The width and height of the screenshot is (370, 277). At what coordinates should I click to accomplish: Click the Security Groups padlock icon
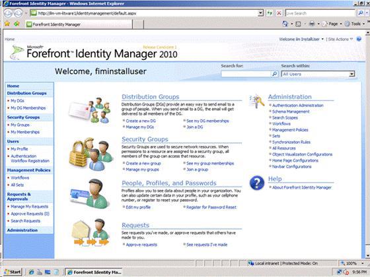[x=91, y=154]
